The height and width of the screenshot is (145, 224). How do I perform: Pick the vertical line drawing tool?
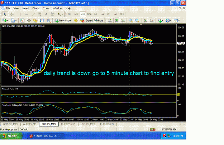20,14
